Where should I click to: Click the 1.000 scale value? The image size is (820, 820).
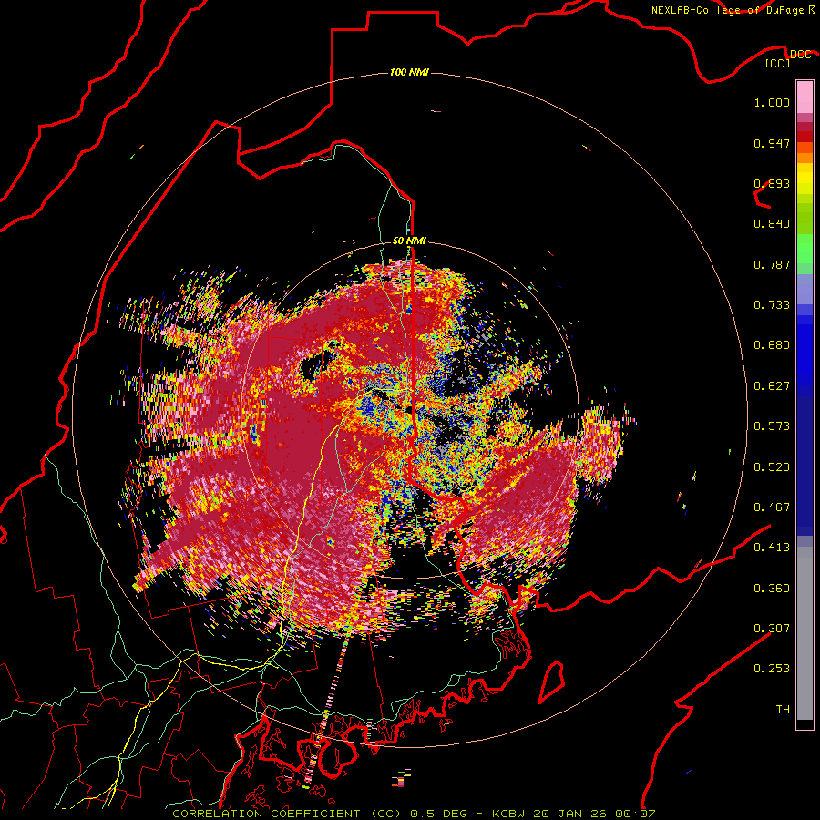pos(772,102)
